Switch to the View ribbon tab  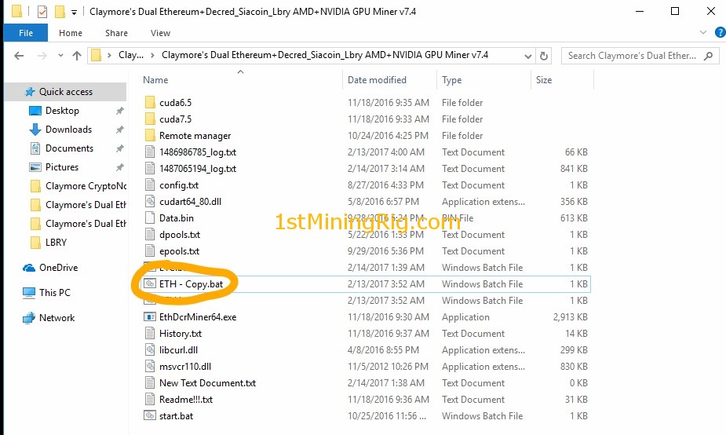160,33
